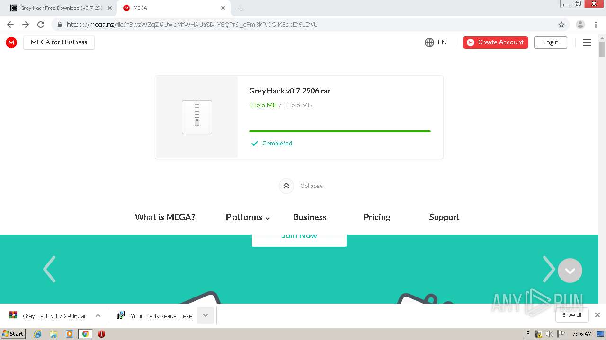Open the Support menu item
This screenshot has width=606, height=340.
444,217
